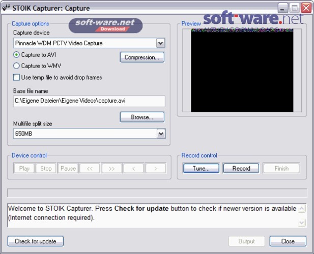Click the Pinnacle WDM PCTV Video Capture text
This screenshot has width=314, height=254.
tap(59, 43)
